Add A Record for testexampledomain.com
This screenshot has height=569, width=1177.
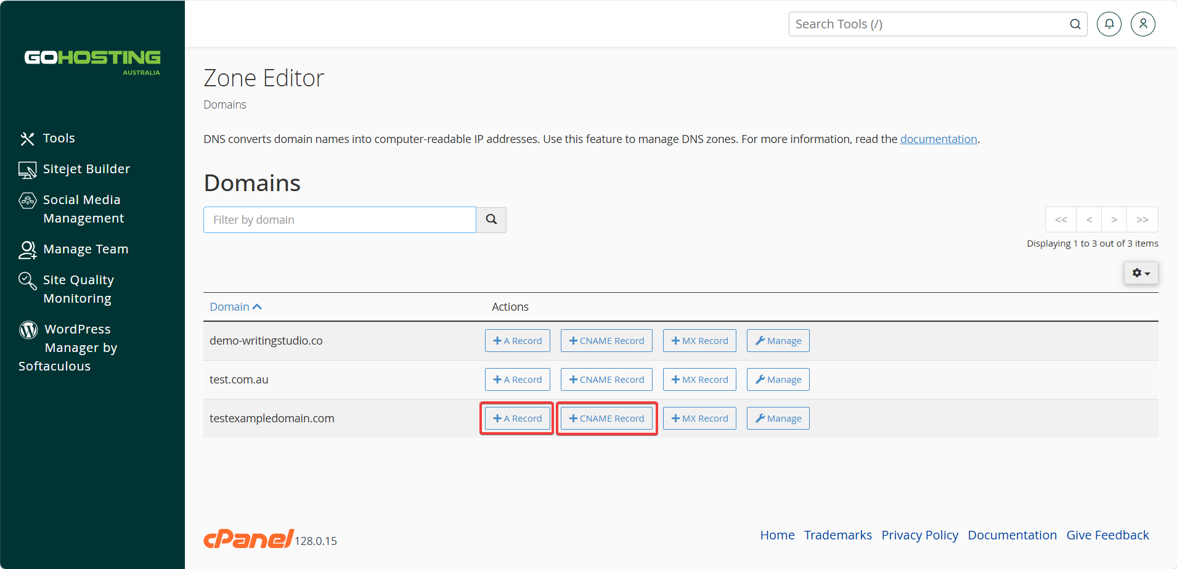coord(518,419)
